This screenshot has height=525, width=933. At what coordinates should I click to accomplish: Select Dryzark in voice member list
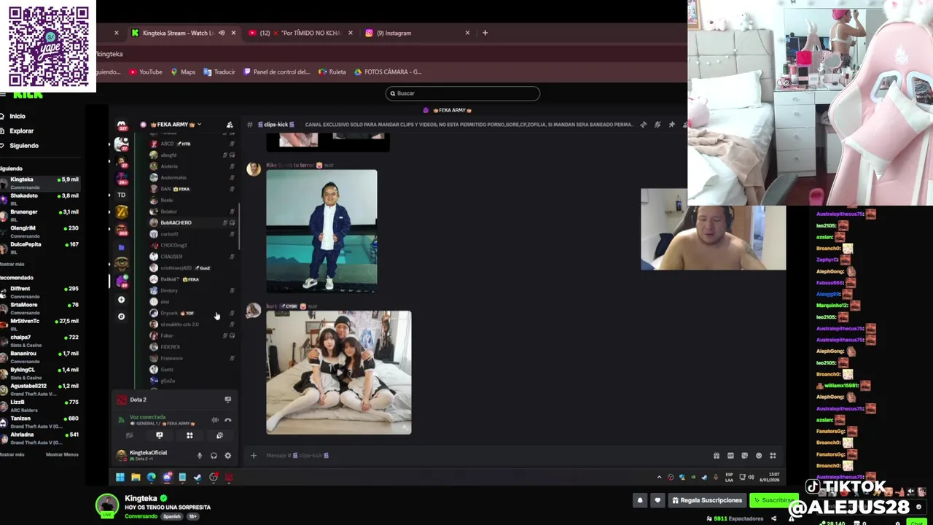[x=193, y=313]
